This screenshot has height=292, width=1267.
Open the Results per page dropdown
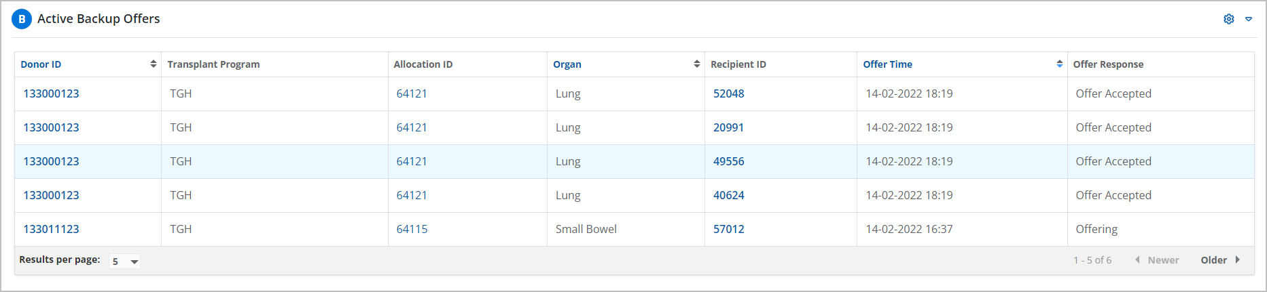125,262
